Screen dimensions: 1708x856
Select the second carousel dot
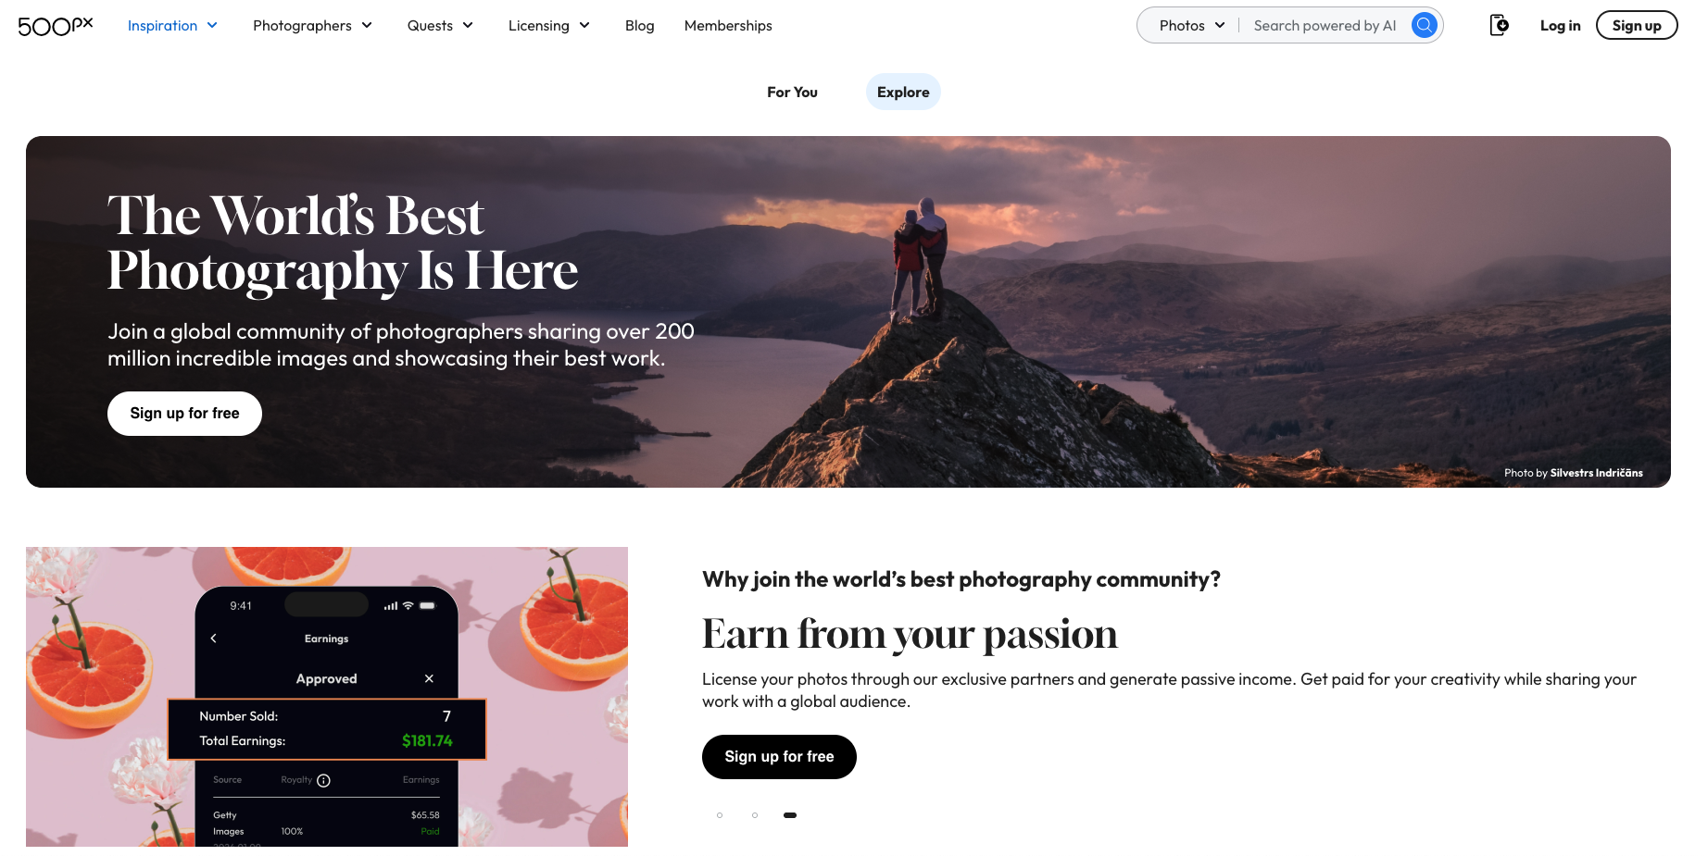coord(755,815)
